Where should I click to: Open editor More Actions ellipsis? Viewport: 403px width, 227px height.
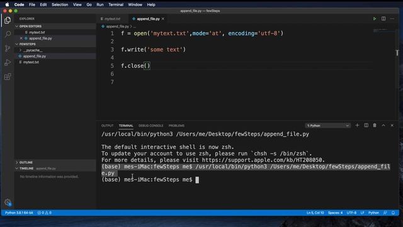click(x=392, y=18)
